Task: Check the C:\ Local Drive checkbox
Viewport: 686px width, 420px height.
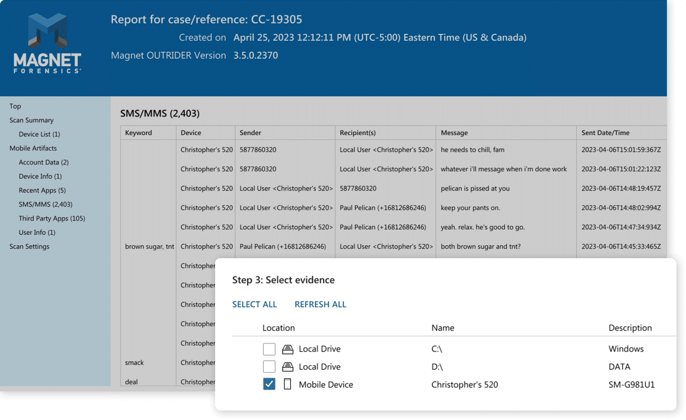Action: 269,349
